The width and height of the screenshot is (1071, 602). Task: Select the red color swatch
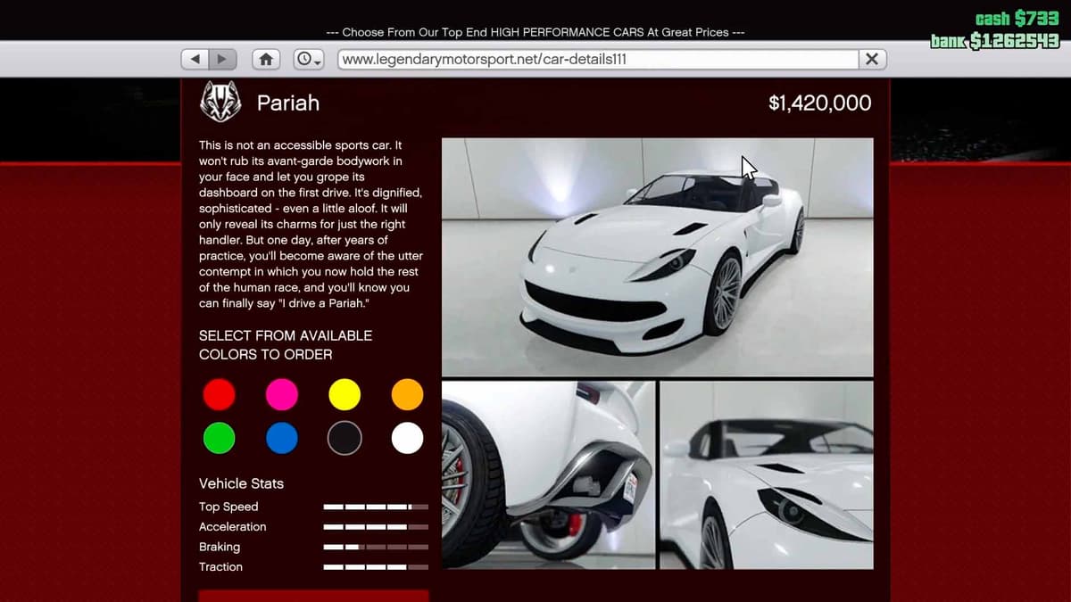pyautogui.click(x=219, y=394)
